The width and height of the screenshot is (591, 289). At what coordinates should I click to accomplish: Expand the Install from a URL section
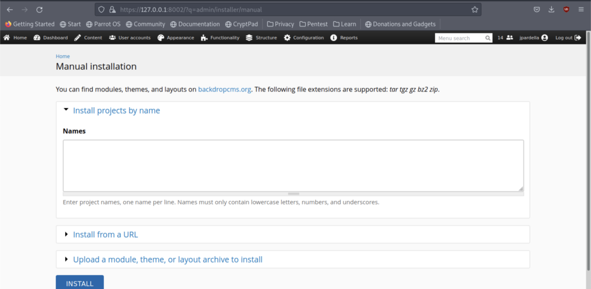click(105, 235)
